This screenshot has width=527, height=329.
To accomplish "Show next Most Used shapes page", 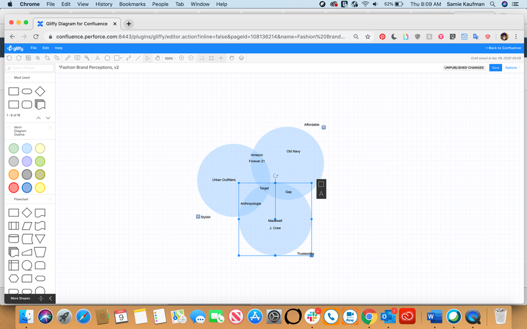I will click(48, 118).
